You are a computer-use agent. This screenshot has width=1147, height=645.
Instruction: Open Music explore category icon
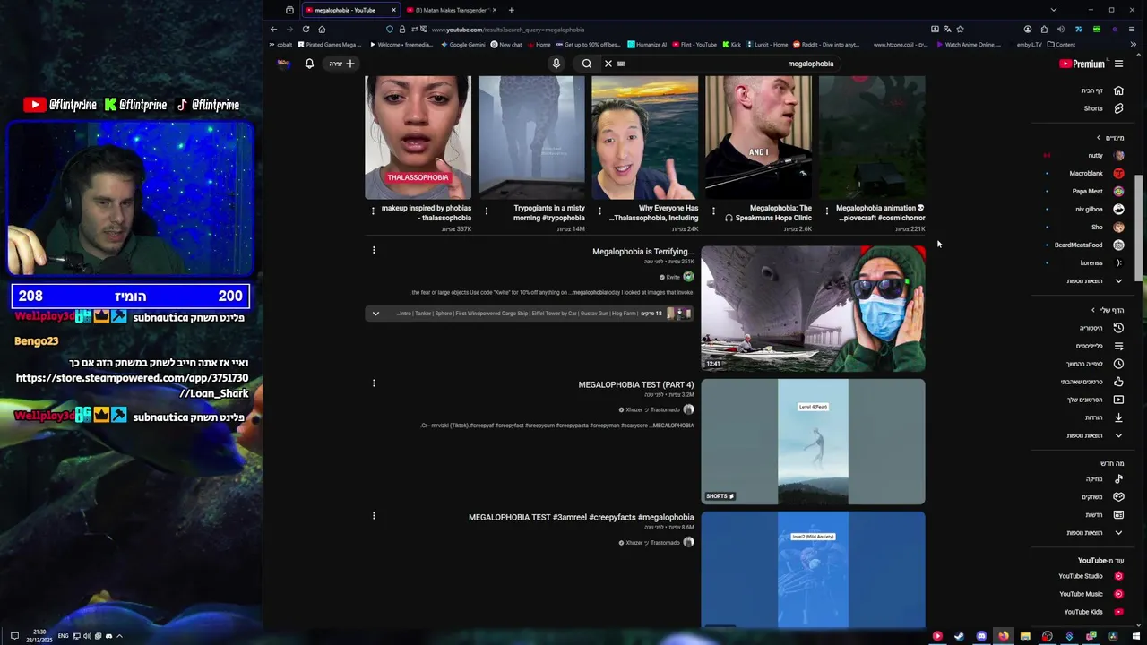[x=1118, y=478]
